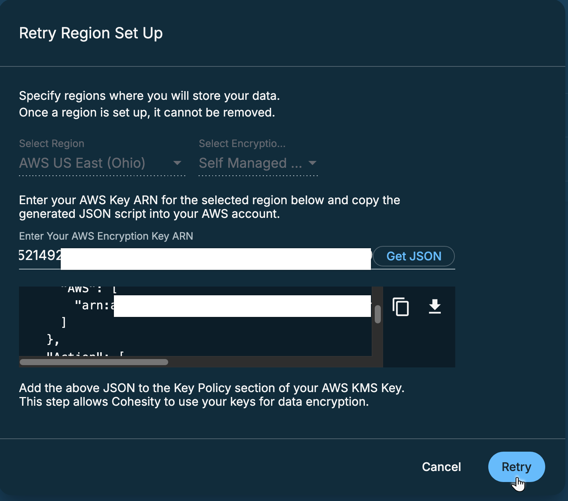Click the "Retry Region Set Up" dialog title
The width and height of the screenshot is (568, 501).
click(x=91, y=33)
